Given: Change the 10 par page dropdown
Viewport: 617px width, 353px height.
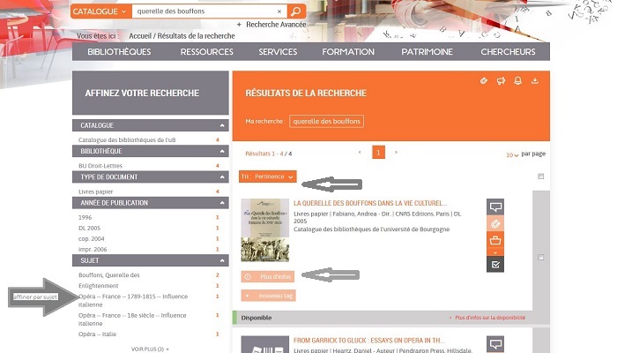Looking at the screenshot, I should 512,154.
